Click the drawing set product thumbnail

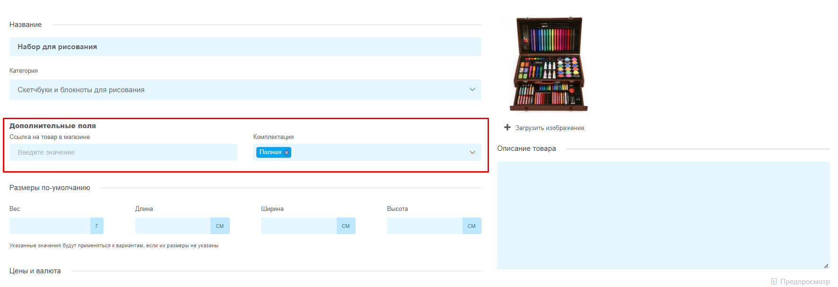point(549,64)
